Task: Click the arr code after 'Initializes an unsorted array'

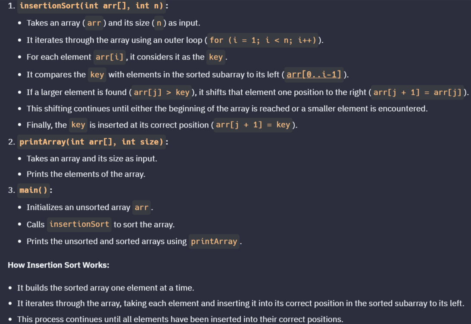Action: point(141,208)
